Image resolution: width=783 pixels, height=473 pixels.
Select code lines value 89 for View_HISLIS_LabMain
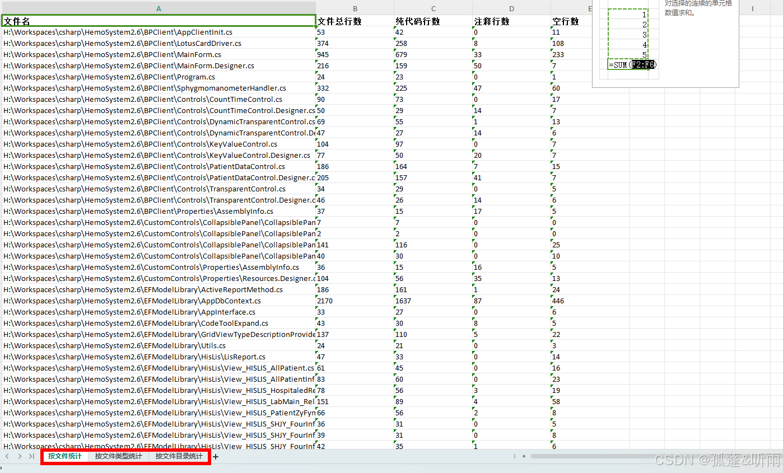click(434, 402)
